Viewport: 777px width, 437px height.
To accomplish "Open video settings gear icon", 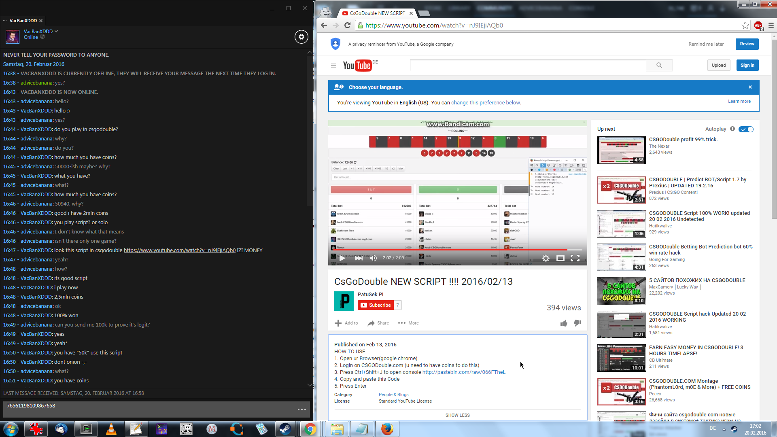I will pos(546,258).
